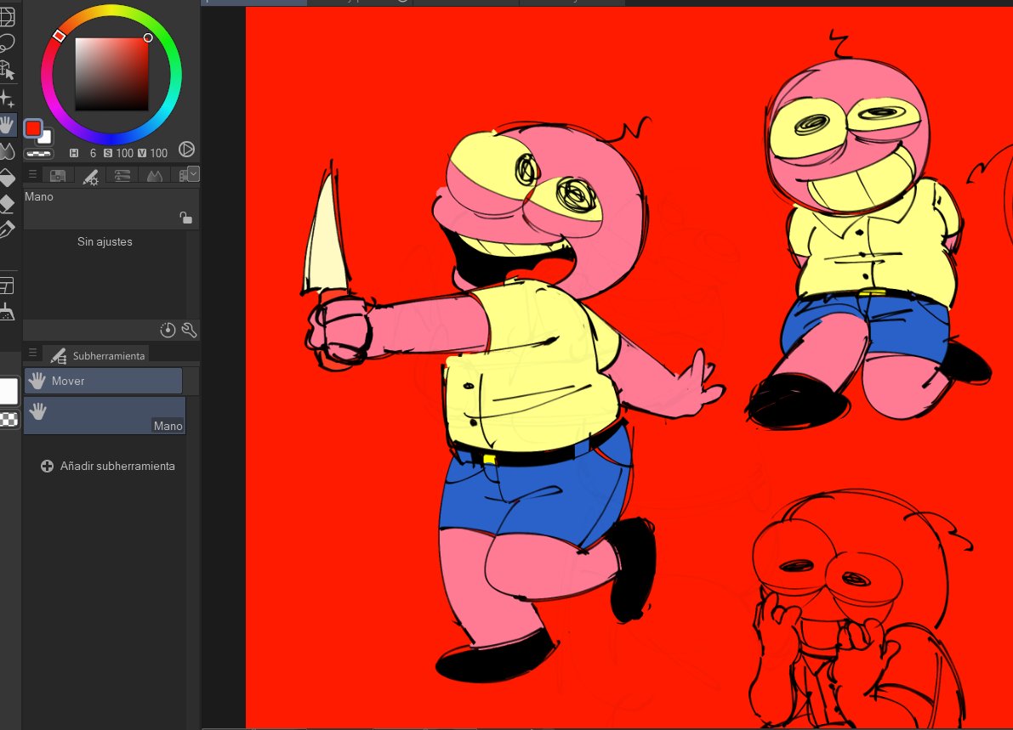Select the sparkle decoration tool
The width and height of the screenshot is (1013, 730).
(x=7, y=98)
